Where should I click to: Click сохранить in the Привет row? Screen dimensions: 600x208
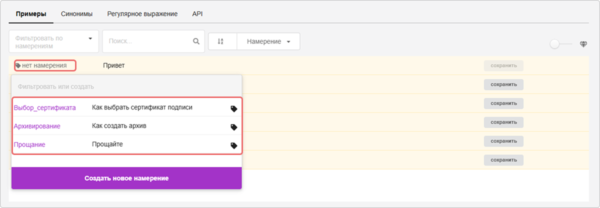coord(503,65)
